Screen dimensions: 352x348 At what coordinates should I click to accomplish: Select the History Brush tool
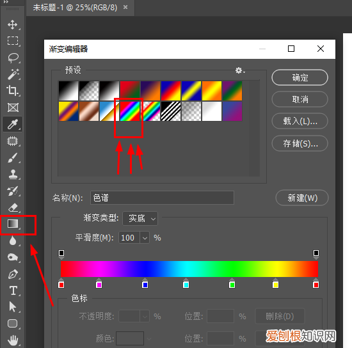pyautogui.click(x=13, y=191)
